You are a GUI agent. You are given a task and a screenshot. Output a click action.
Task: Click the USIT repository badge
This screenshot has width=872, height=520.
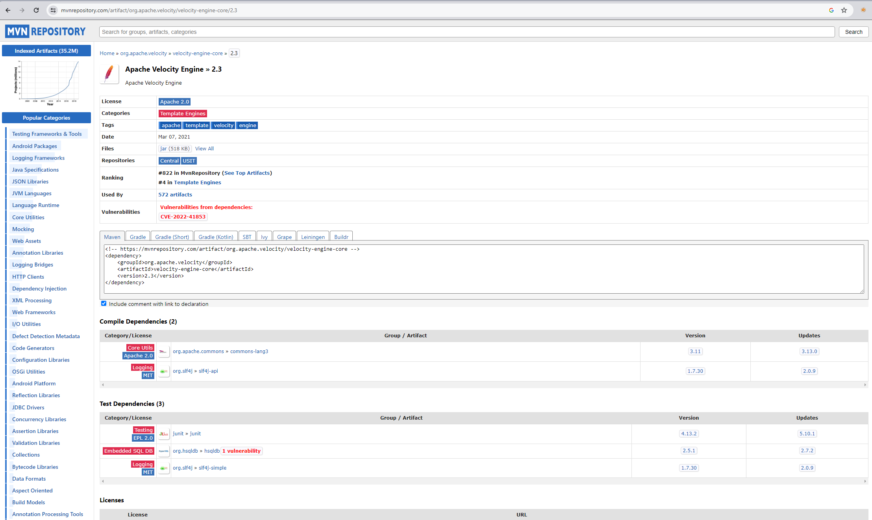[189, 161]
